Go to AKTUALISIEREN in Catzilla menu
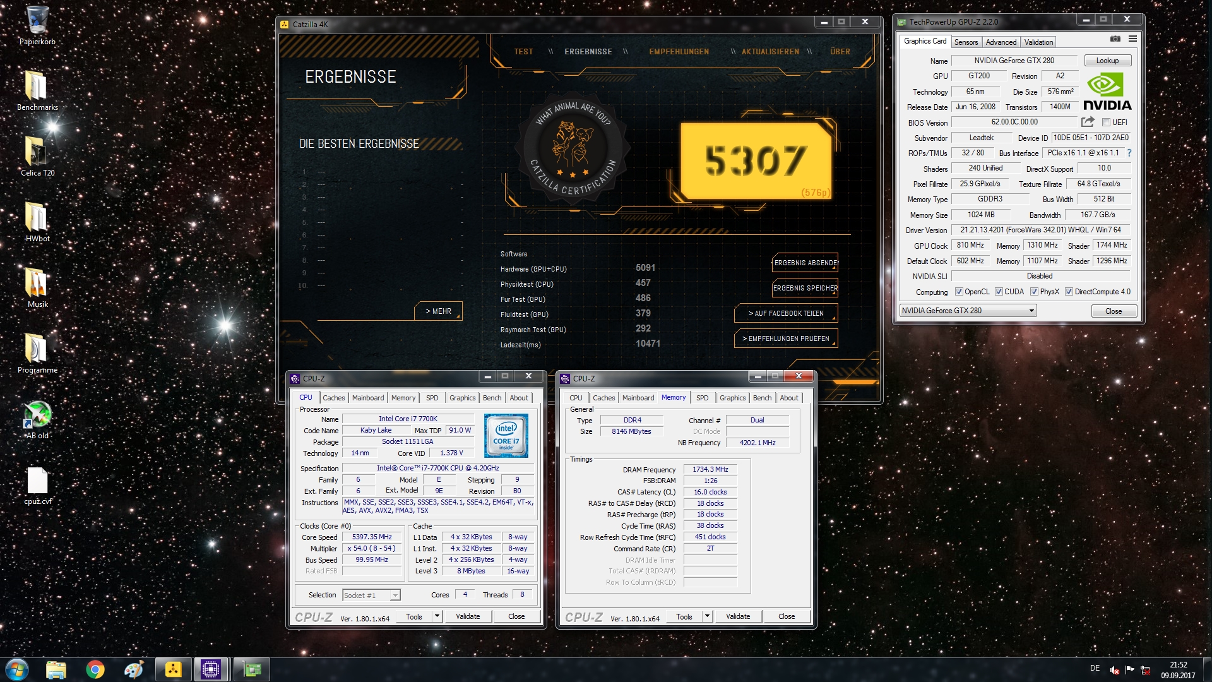 770,52
